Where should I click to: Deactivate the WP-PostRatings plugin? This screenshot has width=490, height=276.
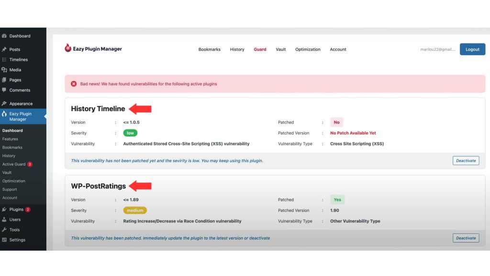466,238
